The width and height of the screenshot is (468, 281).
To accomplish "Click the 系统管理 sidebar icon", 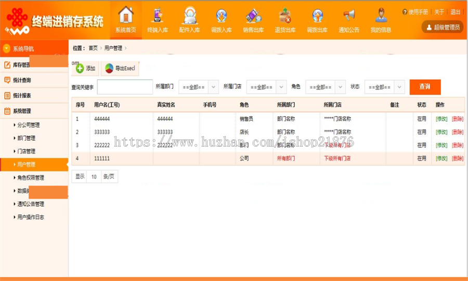I will click(x=7, y=111).
